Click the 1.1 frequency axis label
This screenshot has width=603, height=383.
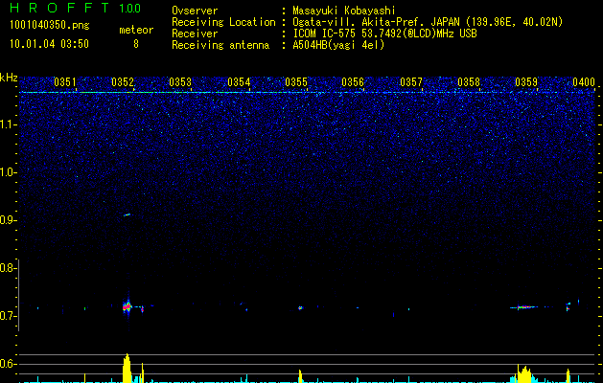(8, 124)
